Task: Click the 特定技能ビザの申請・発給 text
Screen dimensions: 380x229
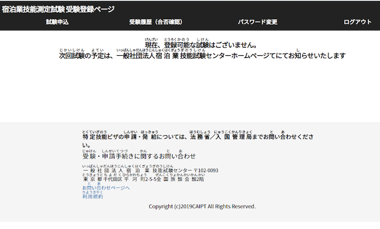Action: coord(119,138)
